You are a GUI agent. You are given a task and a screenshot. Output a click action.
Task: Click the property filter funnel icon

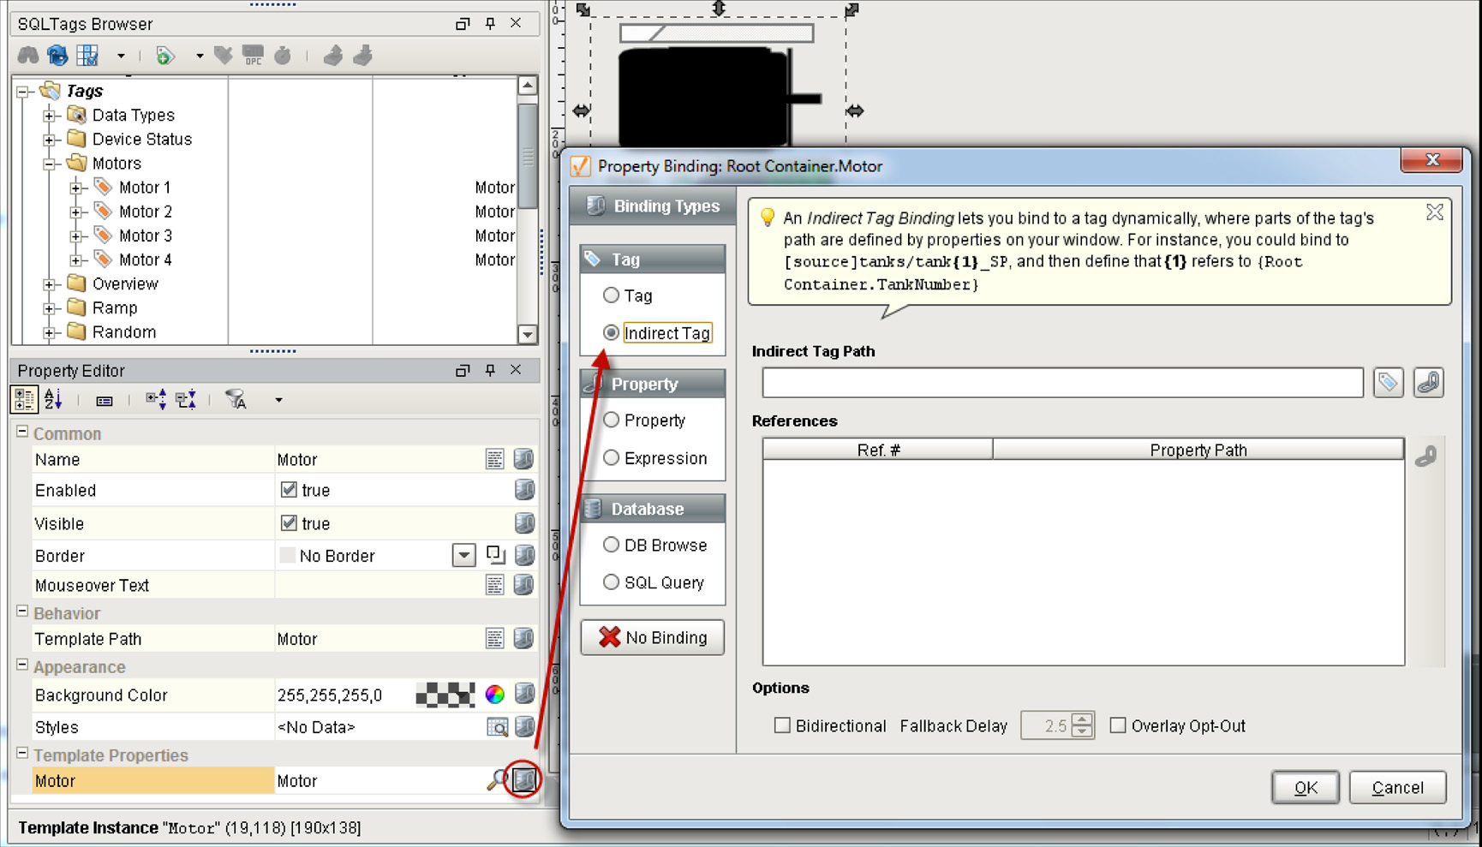pos(236,399)
